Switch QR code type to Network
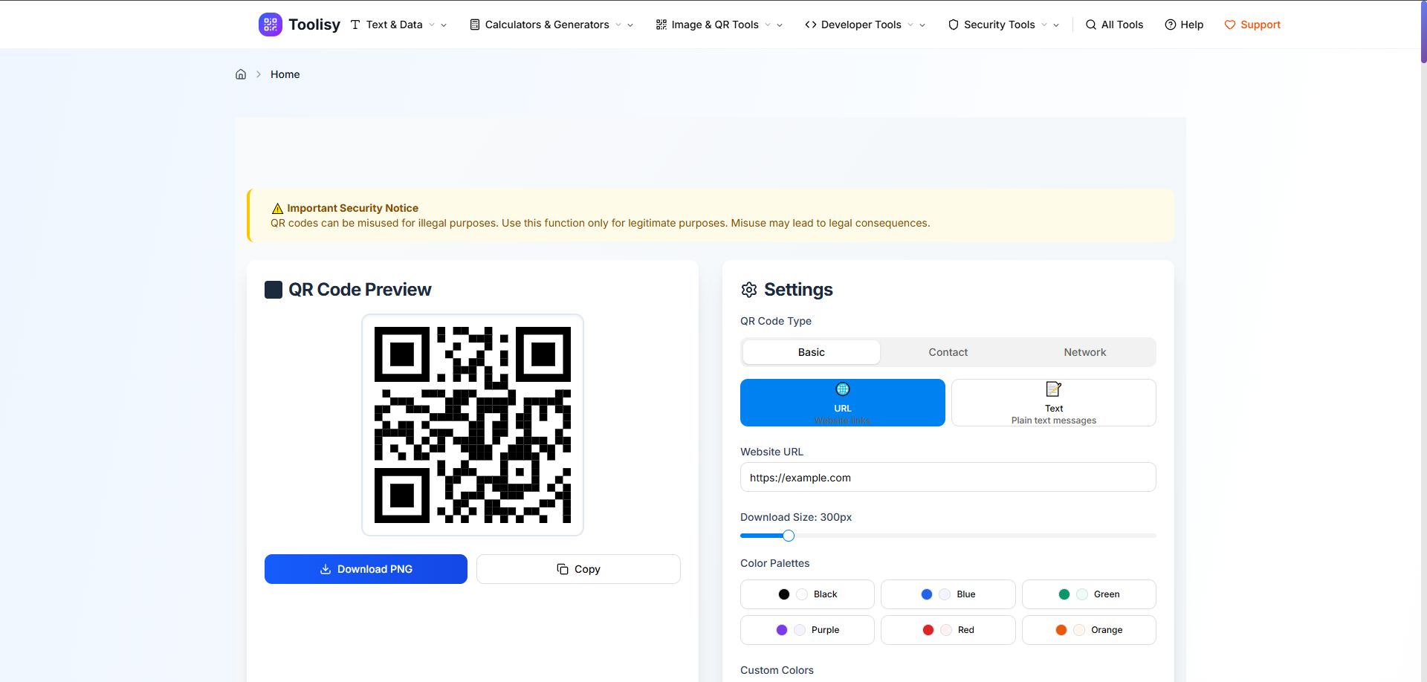The height and width of the screenshot is (682, 1427). click(1084, 352)
